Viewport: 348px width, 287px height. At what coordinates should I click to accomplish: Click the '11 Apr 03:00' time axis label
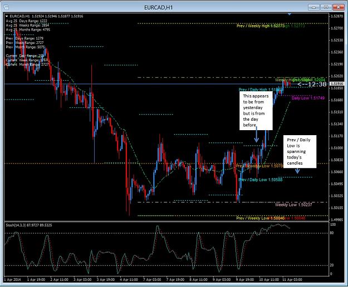point(292,280)
